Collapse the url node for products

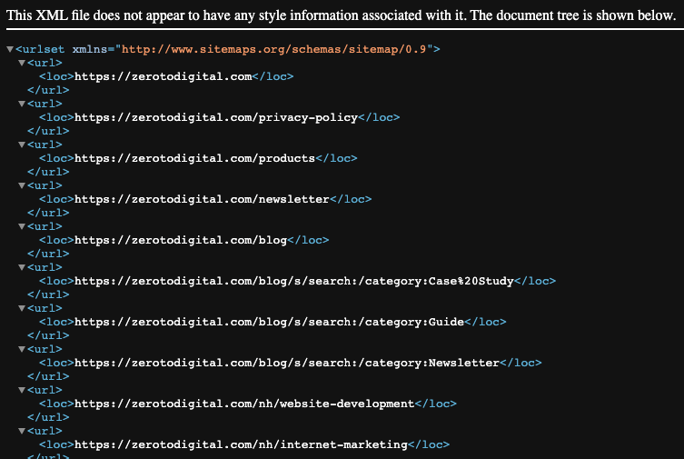pyautogui.click(x=22, y=145)
